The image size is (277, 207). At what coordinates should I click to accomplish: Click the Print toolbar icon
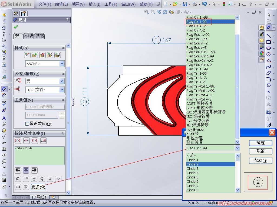[x=194, y=4]
